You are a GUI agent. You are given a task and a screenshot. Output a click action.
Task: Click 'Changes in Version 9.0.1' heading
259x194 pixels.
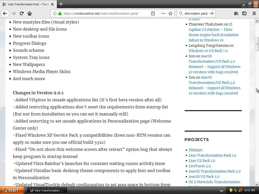(38, 93)
